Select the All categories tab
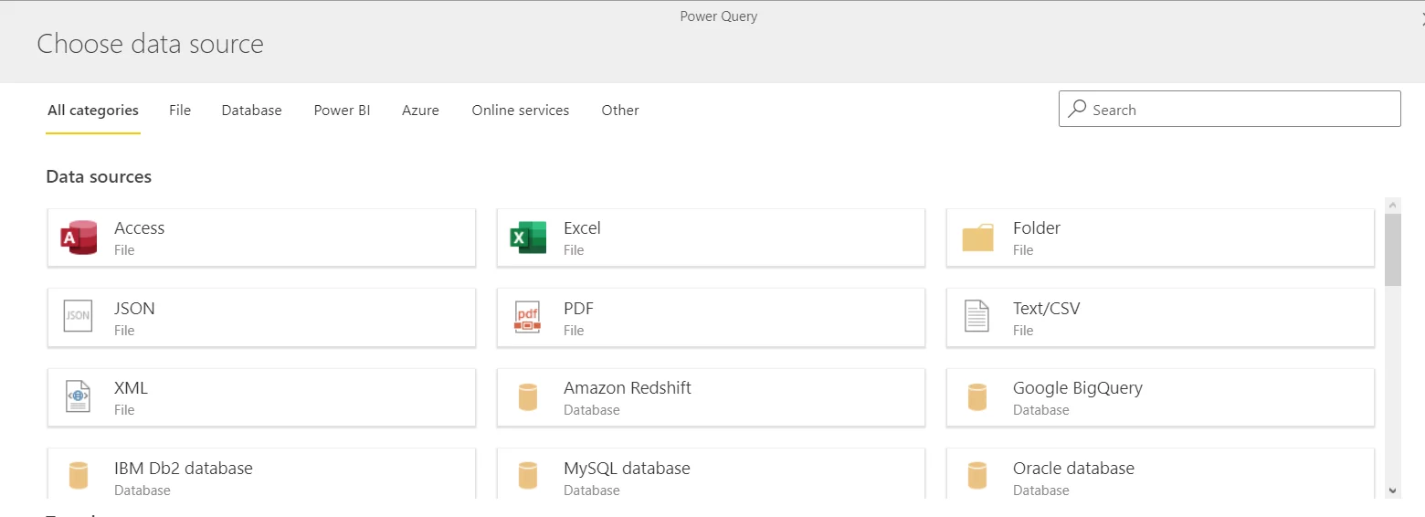Image resolution: width=1425 pixels, height=517 pixels. [x=93, y=111]
